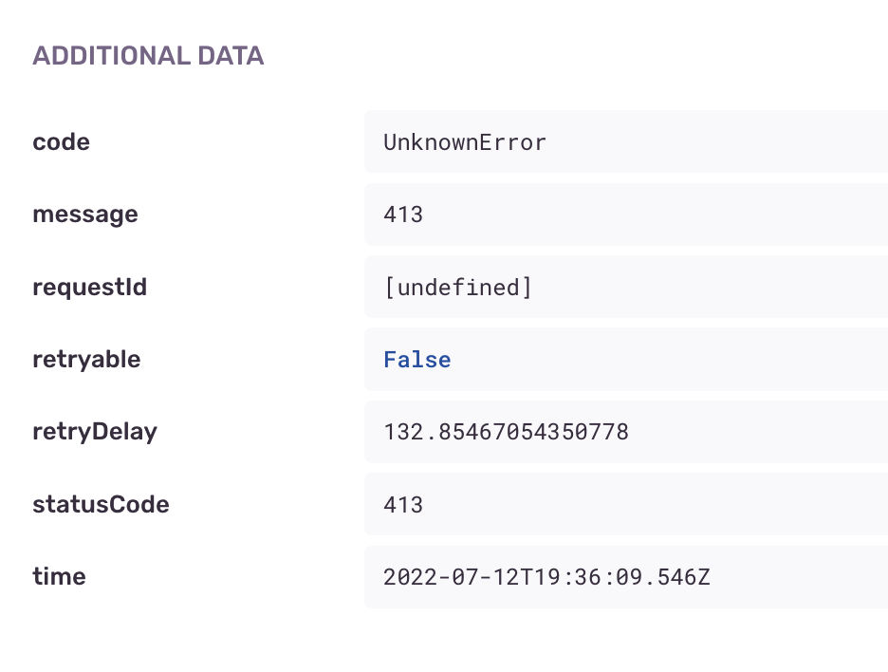Click the 413 message value
Screen dimensions: 888x672
coord(402,215)
